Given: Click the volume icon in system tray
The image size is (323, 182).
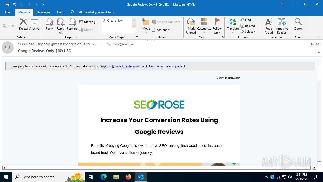Looking at the screenshot, I should (x=290, y=177).
